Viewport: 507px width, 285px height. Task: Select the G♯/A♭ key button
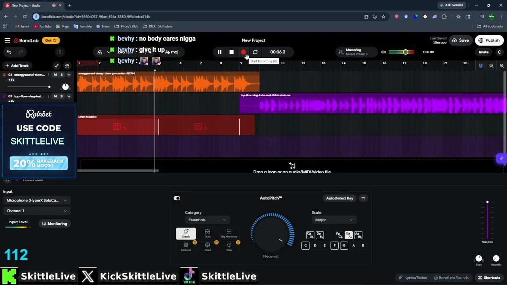tap(349, 235)
